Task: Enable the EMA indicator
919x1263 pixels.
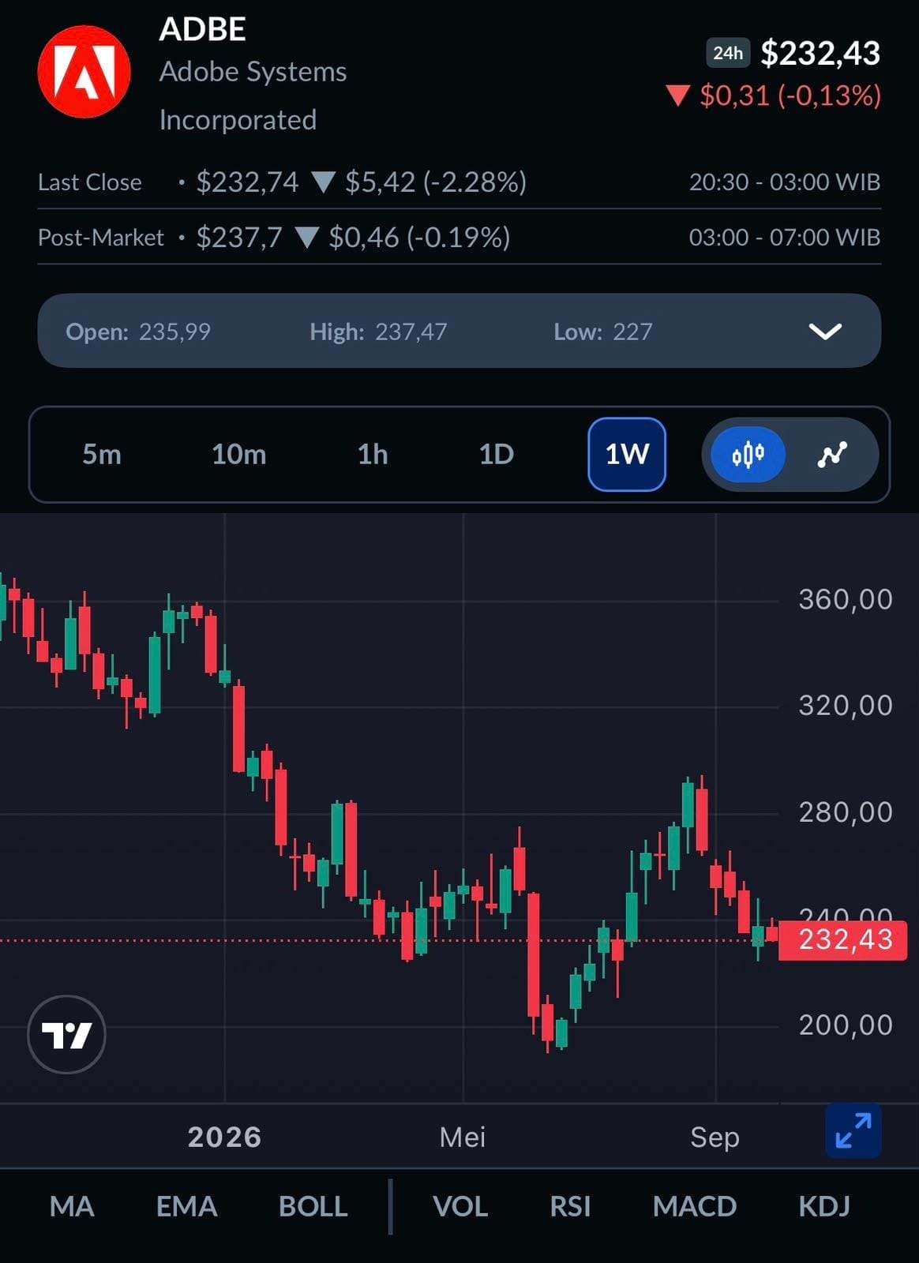Action: 186,1206
